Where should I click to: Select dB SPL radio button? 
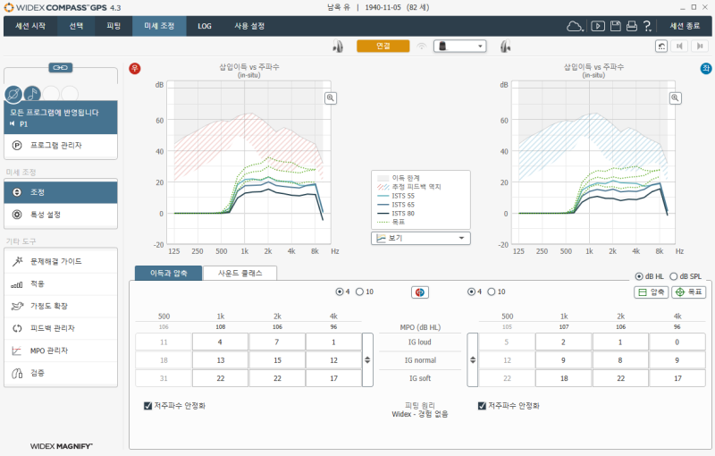(674, 276)
